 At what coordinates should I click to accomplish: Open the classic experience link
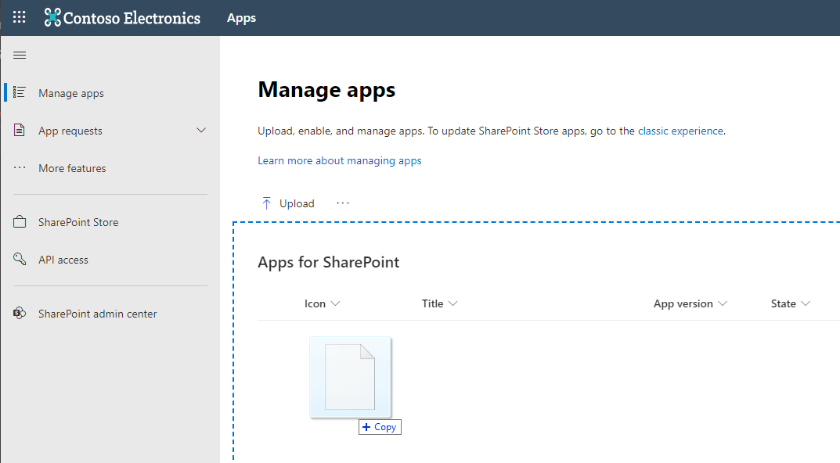(680, 131)
